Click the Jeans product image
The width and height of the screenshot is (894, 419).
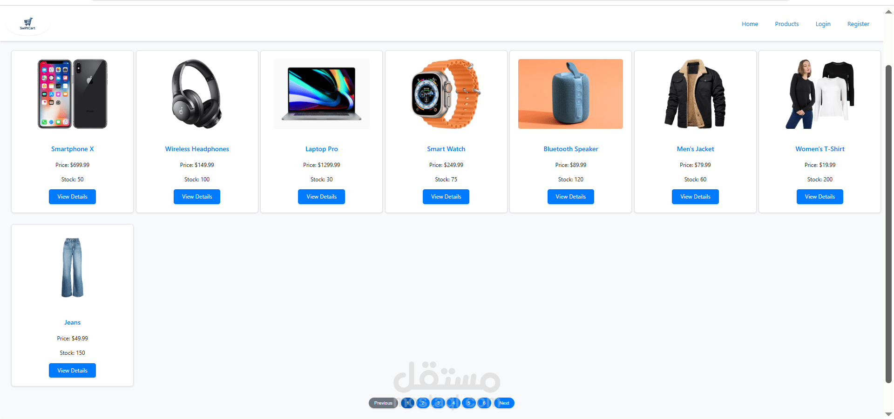73,267
